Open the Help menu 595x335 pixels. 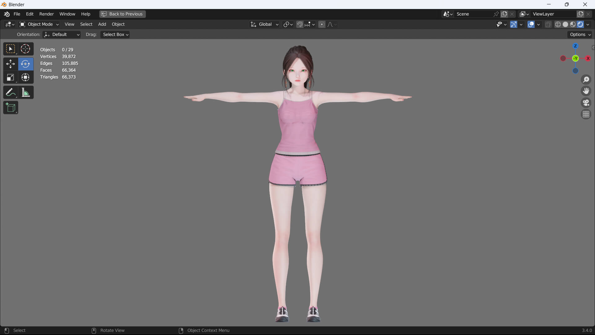point(86,14)
